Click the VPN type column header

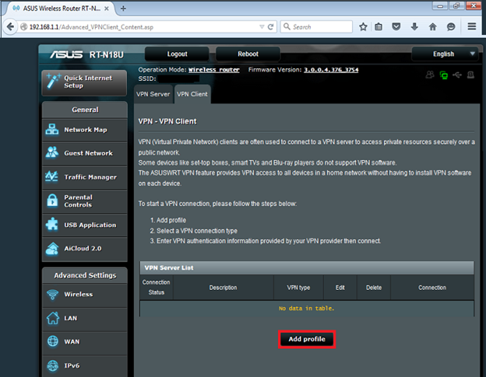298,288
